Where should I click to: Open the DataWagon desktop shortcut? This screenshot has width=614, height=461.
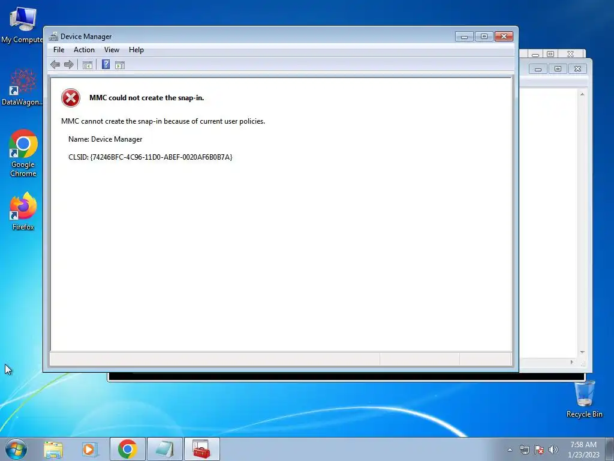click(22, 87)
